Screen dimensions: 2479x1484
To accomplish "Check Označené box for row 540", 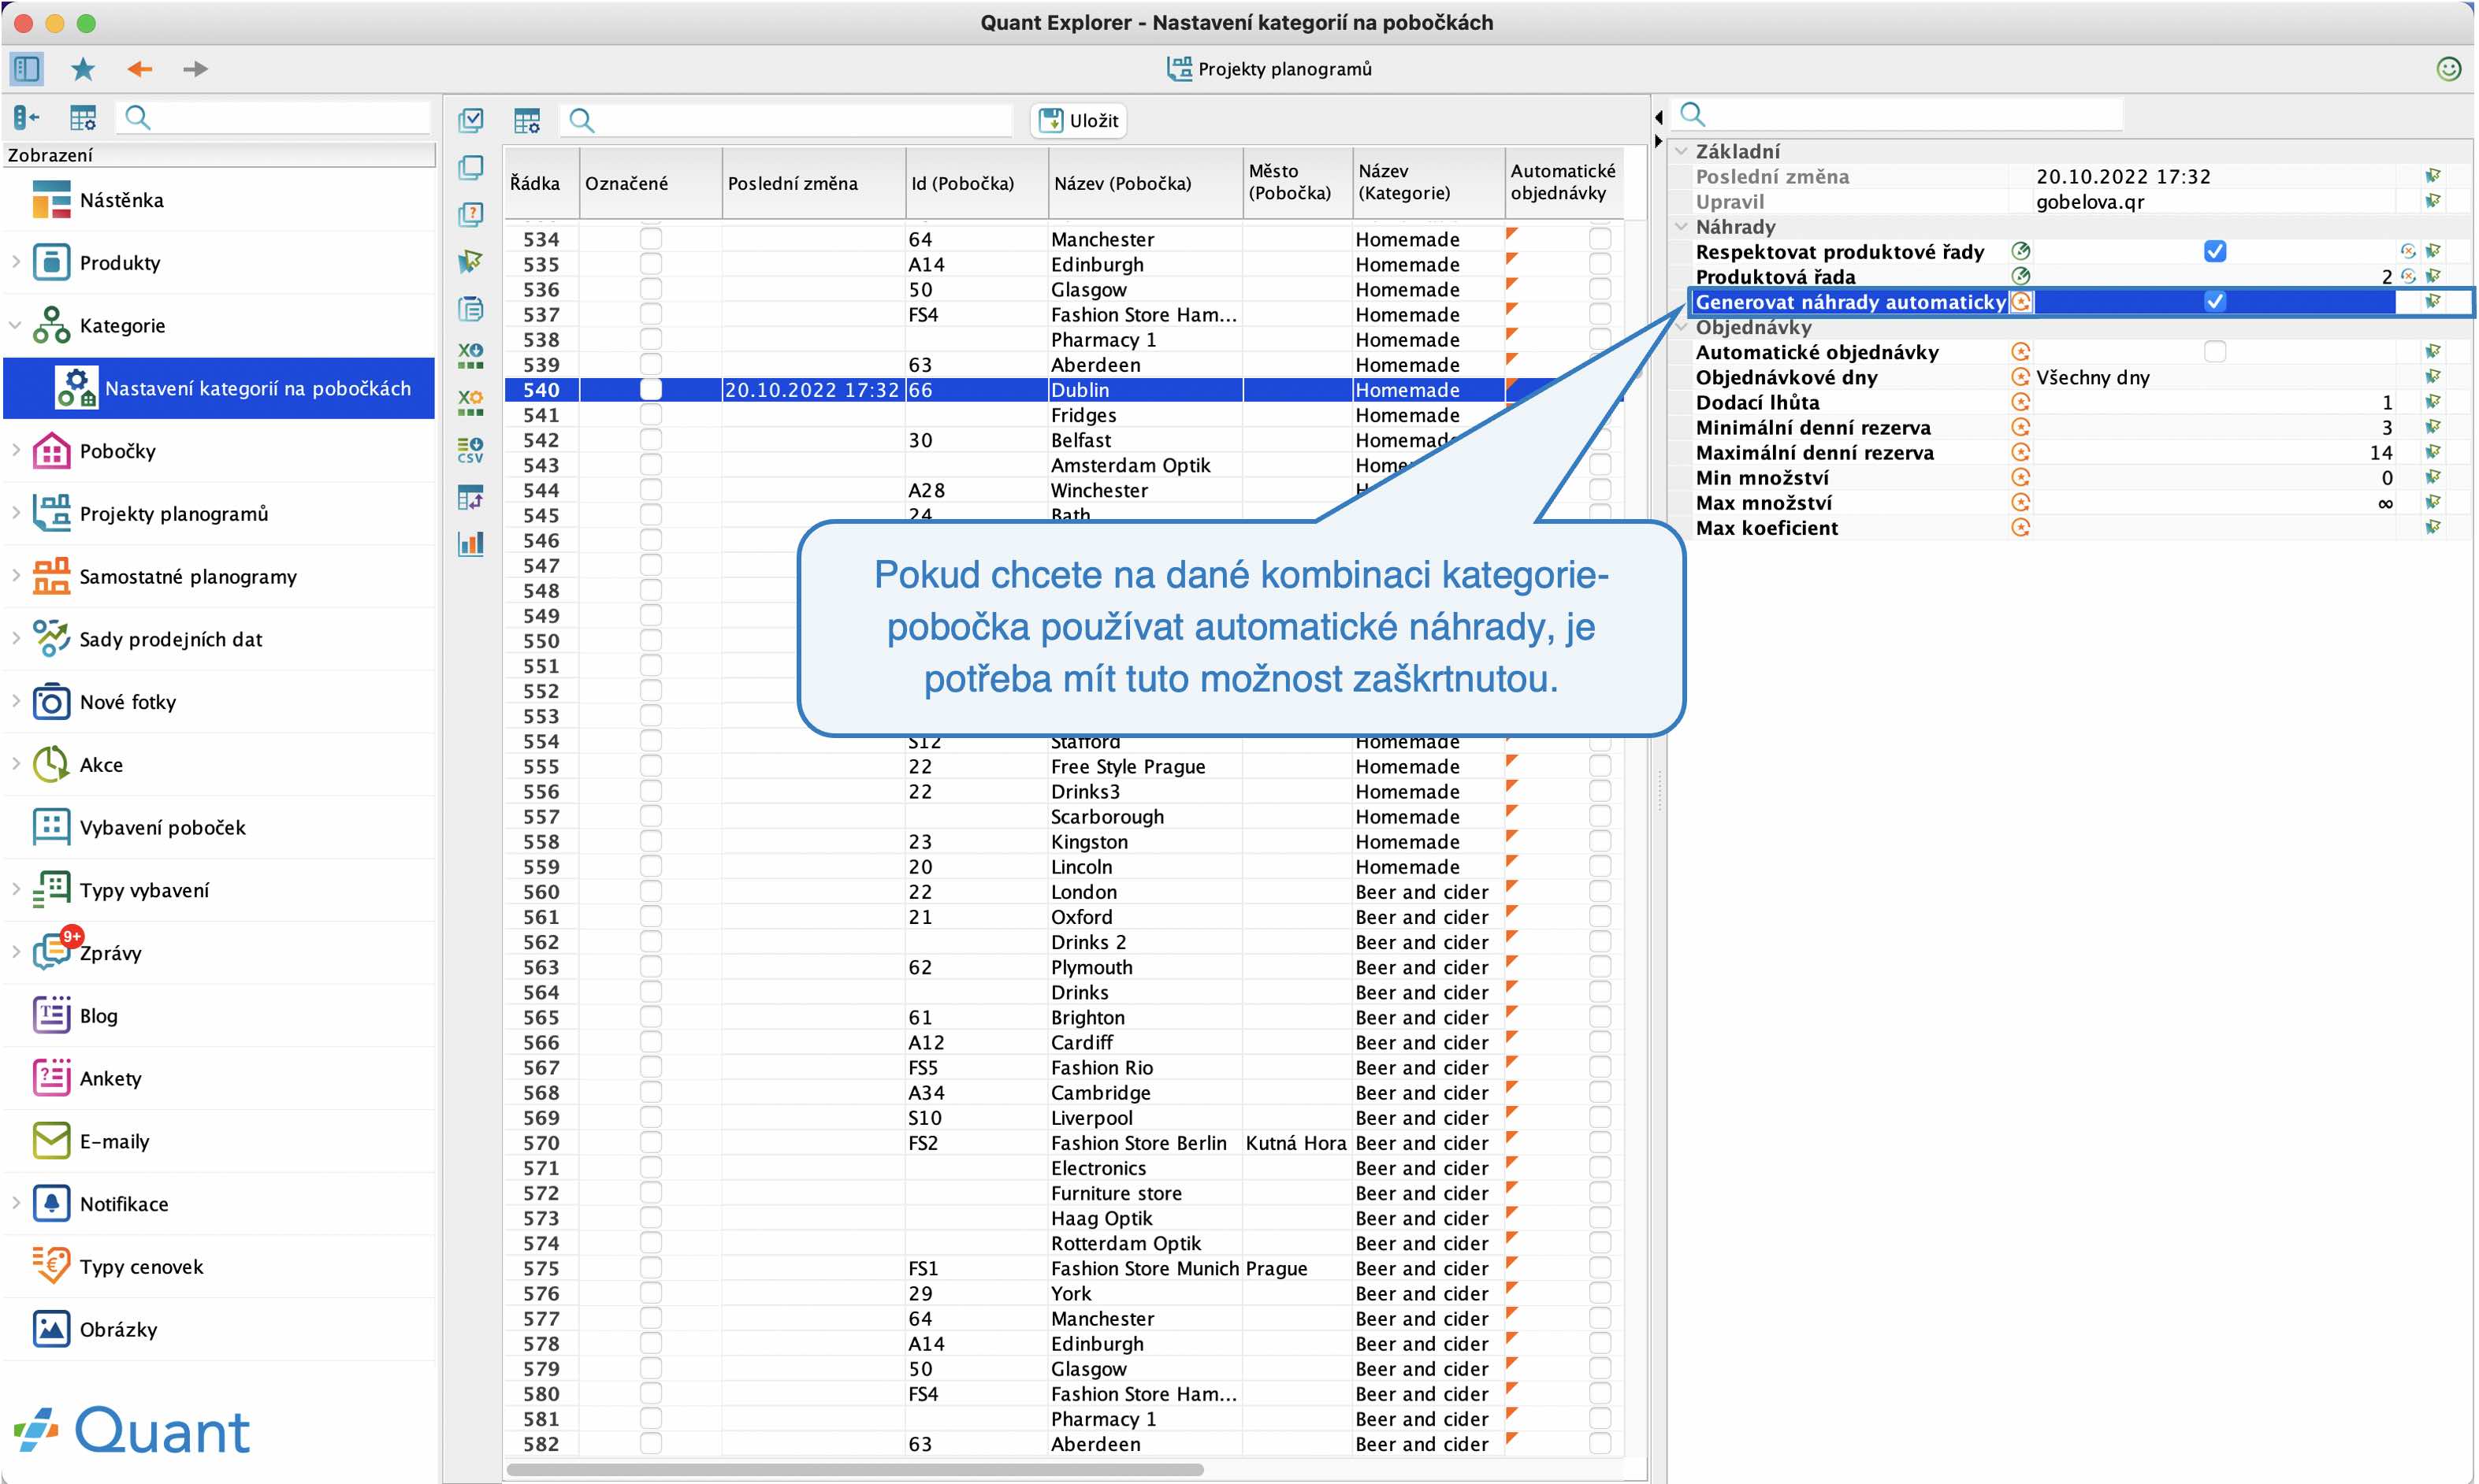I will click(x=650, y=390).
